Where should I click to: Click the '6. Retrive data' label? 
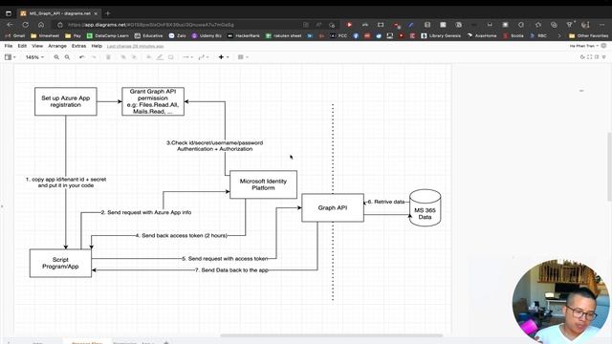pyautogui.click(x=386, y=202)
